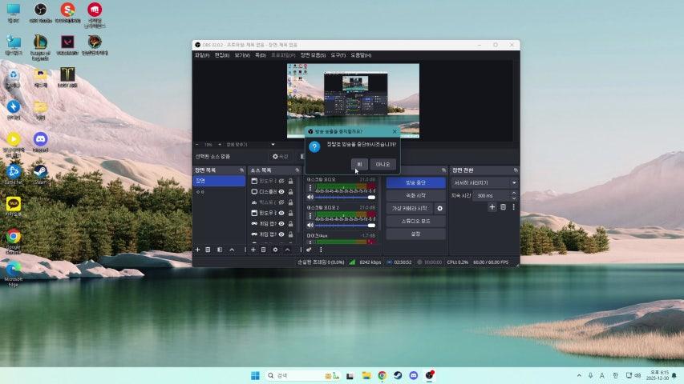Open source properties gear in sources toolbar

(275, 250)
